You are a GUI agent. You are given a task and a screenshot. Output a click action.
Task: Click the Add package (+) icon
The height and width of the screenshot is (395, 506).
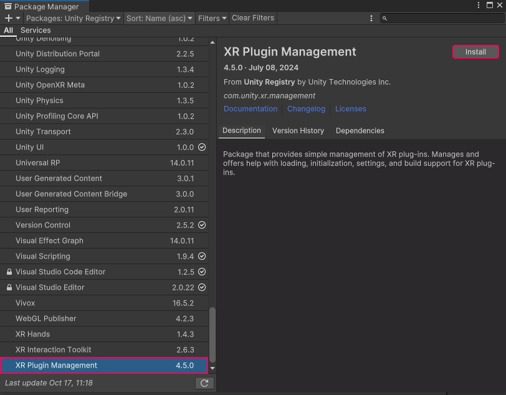7,18
